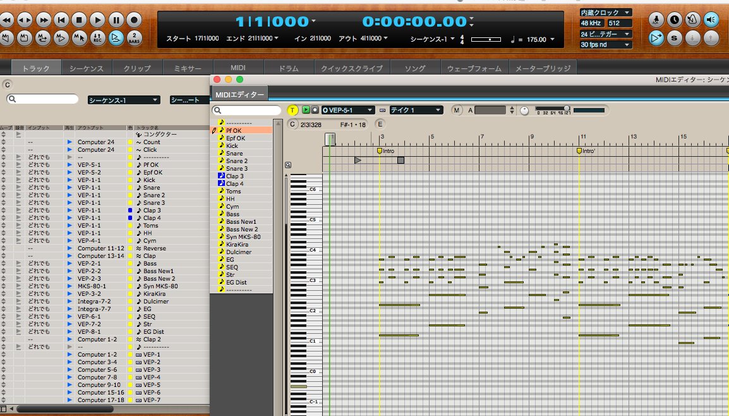Screen dimensions: 729x416
Task: Click the M mute button in MIDI editor
Action: click(457, 110)
